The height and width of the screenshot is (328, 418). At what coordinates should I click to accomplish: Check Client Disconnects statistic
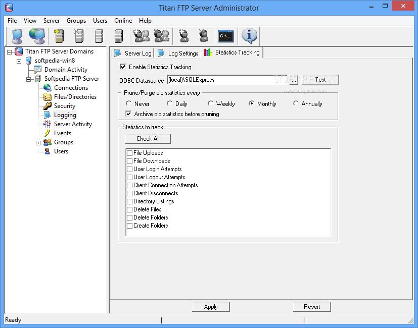click(129, 193)
